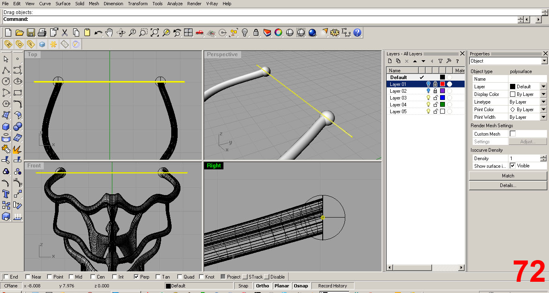Select the Circle tool in left toolbar
The image size is (549, 293).
[6, 81]
